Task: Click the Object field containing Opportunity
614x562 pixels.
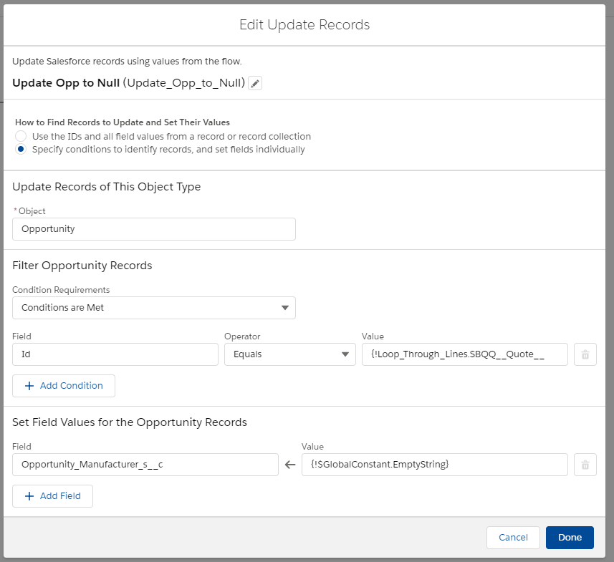Action: pos(154,229)
